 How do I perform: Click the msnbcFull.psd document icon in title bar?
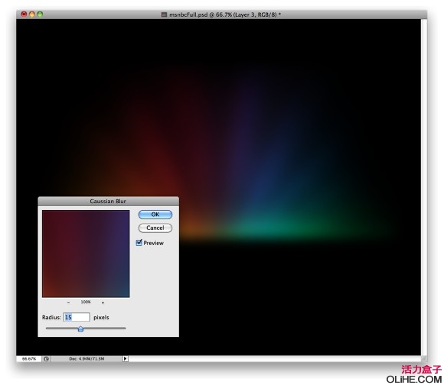(164, 15)
